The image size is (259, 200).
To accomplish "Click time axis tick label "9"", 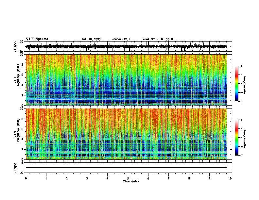I will coord(209,178).
